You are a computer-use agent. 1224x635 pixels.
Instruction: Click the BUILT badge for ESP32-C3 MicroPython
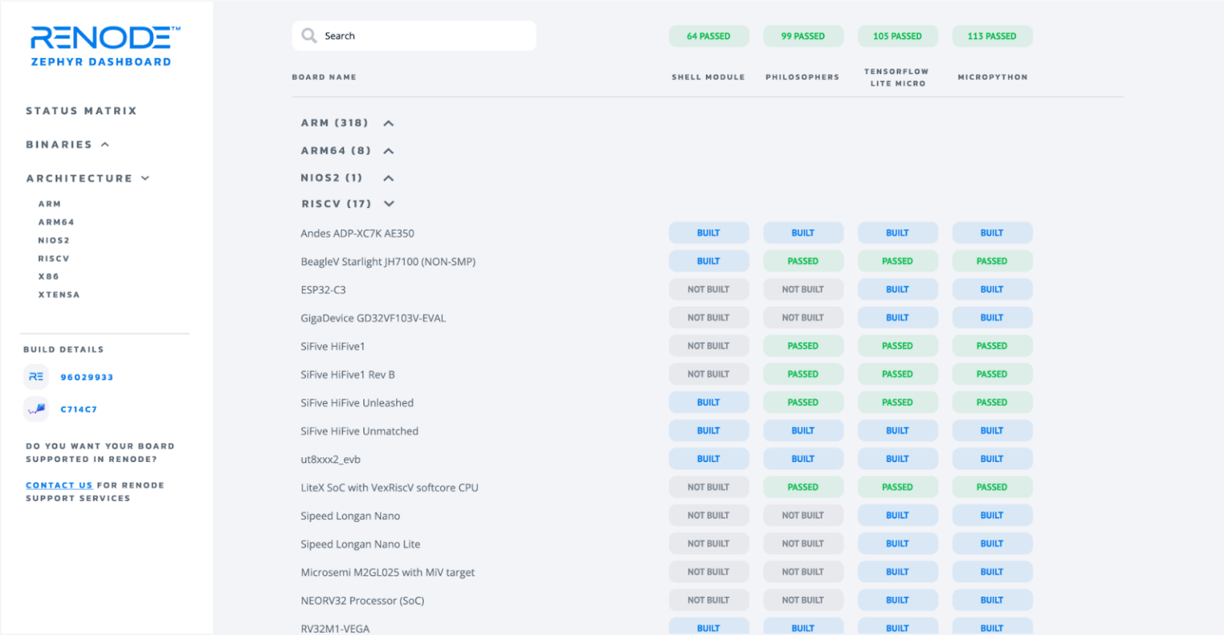pyautogui.click(x=992, y=288)
